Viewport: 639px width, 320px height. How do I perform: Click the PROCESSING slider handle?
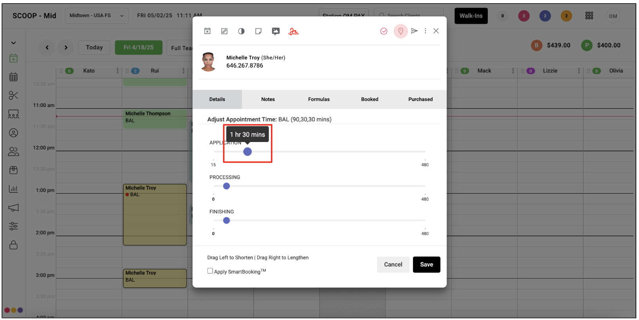tap(226, 186)
